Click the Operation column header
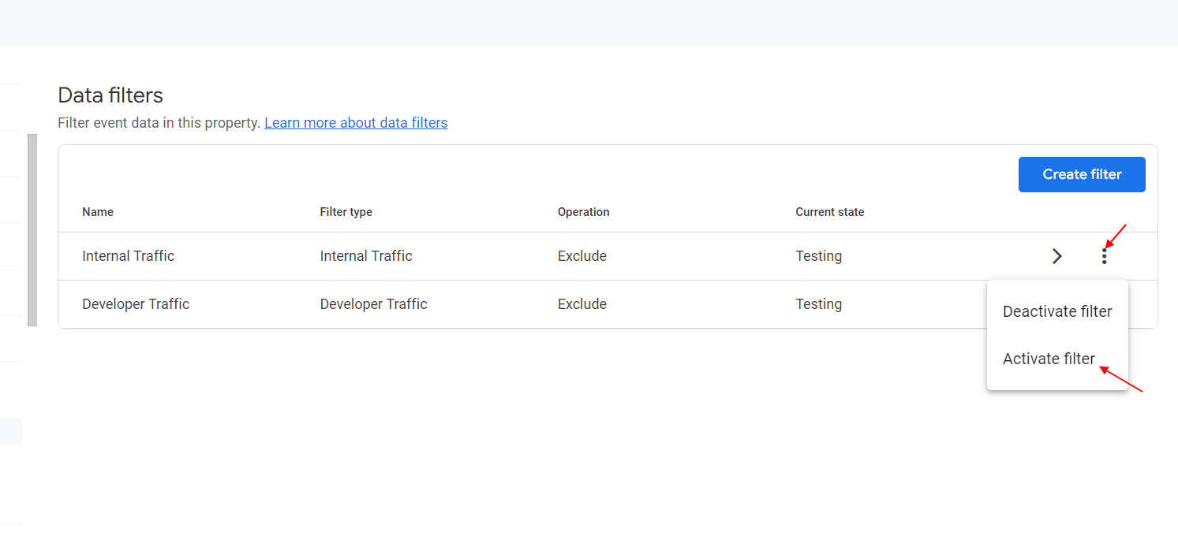Viewport: 1178px width, 558px height. pos(584,211)
